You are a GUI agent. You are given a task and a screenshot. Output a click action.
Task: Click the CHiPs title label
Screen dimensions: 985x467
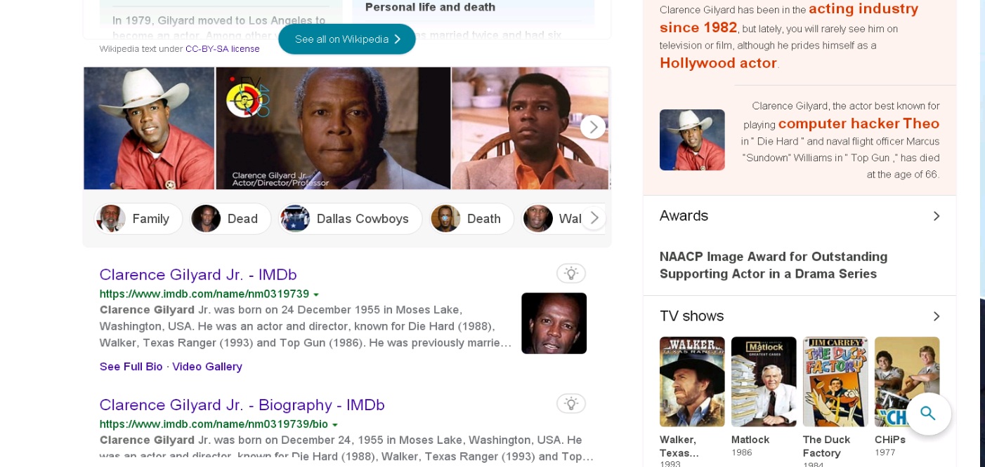890,440
